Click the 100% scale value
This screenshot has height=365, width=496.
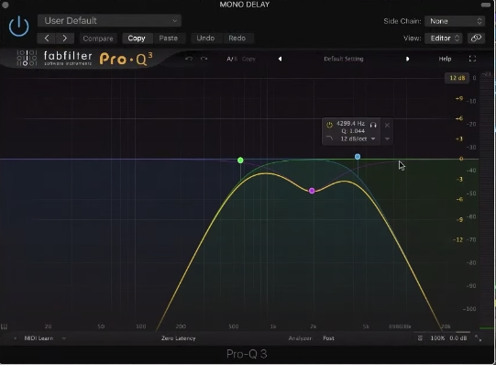(x=437, y=338)
